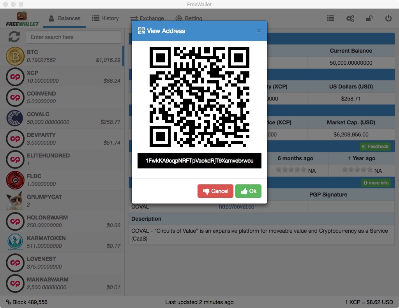Select the COINVEND token icon
Viewport: 399px width, 308px height.
[15, 97]
